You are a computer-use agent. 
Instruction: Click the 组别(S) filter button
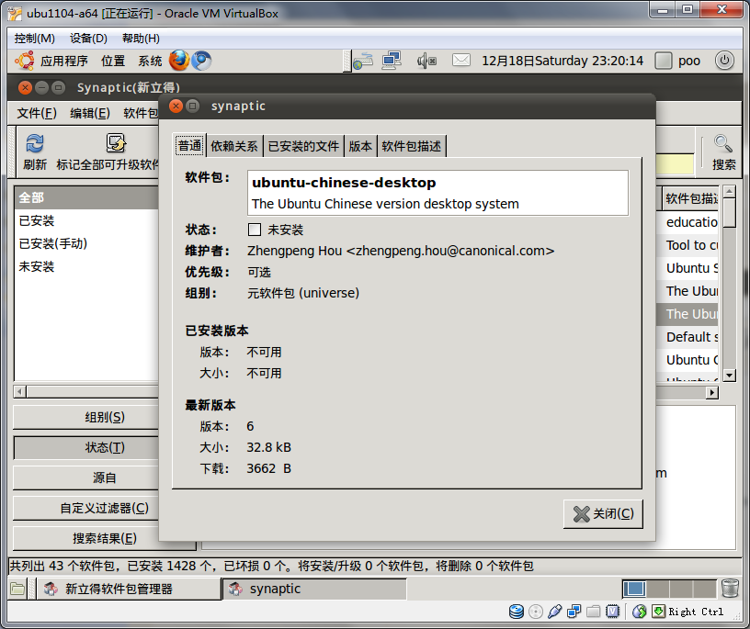click(x=105, y=417)
